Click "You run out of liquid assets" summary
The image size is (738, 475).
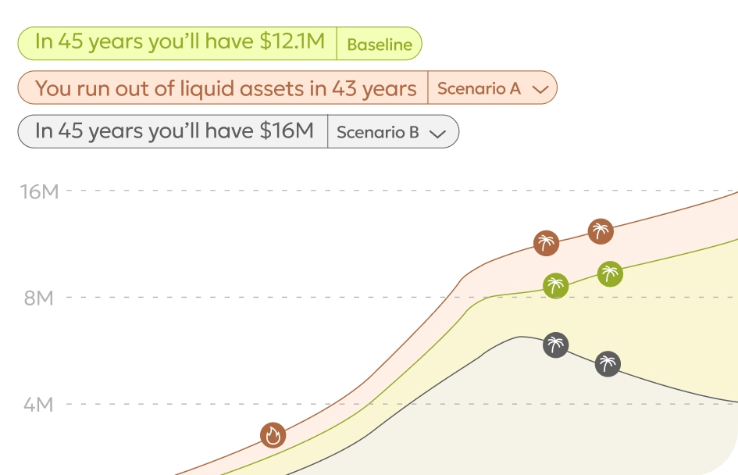225,88
